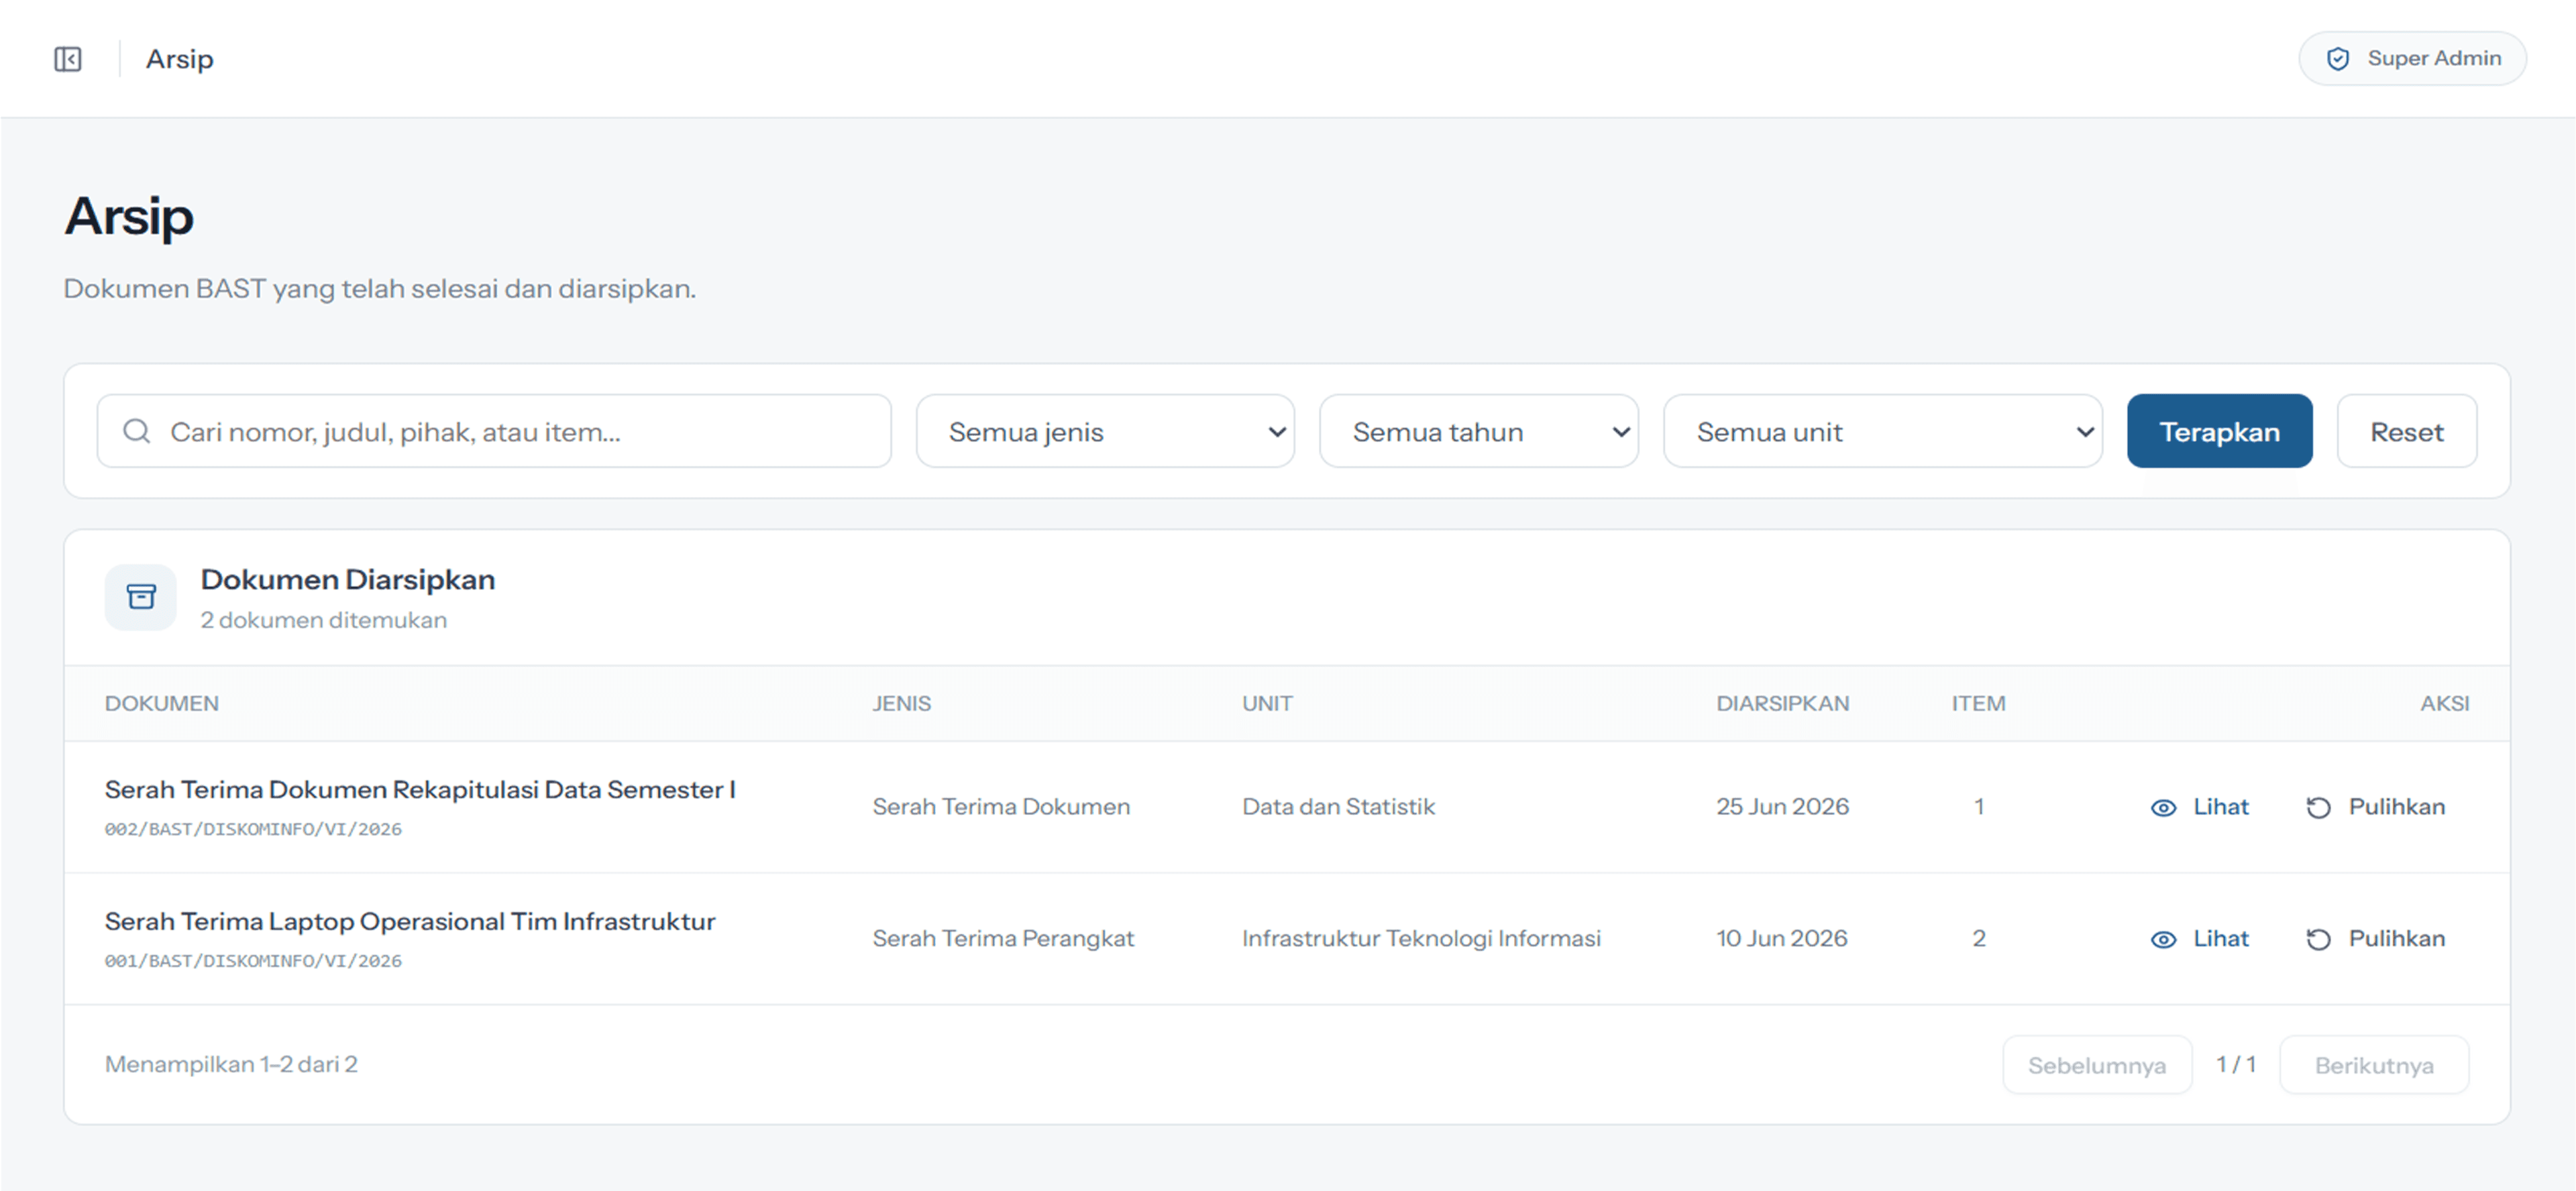This screenshot has width=2576, height=1191.
Task: Click the cell Infrastruktur Teknologi Informasi
Action: pyautogui.click(x=1421, y=939)
